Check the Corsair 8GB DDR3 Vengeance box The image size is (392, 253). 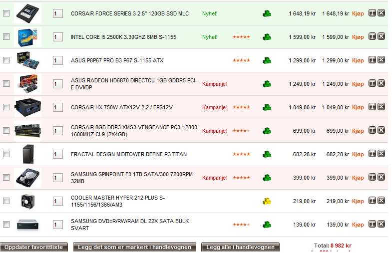[x=6, y=131]
